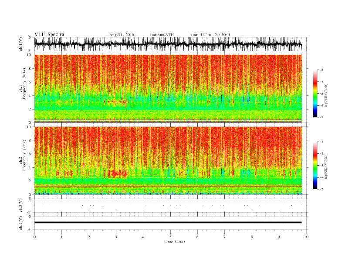The width and height of the screenshot is (345, 266).
Task: Click the "7" minute tick label
Action: [225, 237]
